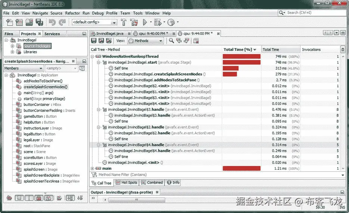The image size is (349, 213).
Task: Click the New File toolbar icon
Action: tap(9, 22)
